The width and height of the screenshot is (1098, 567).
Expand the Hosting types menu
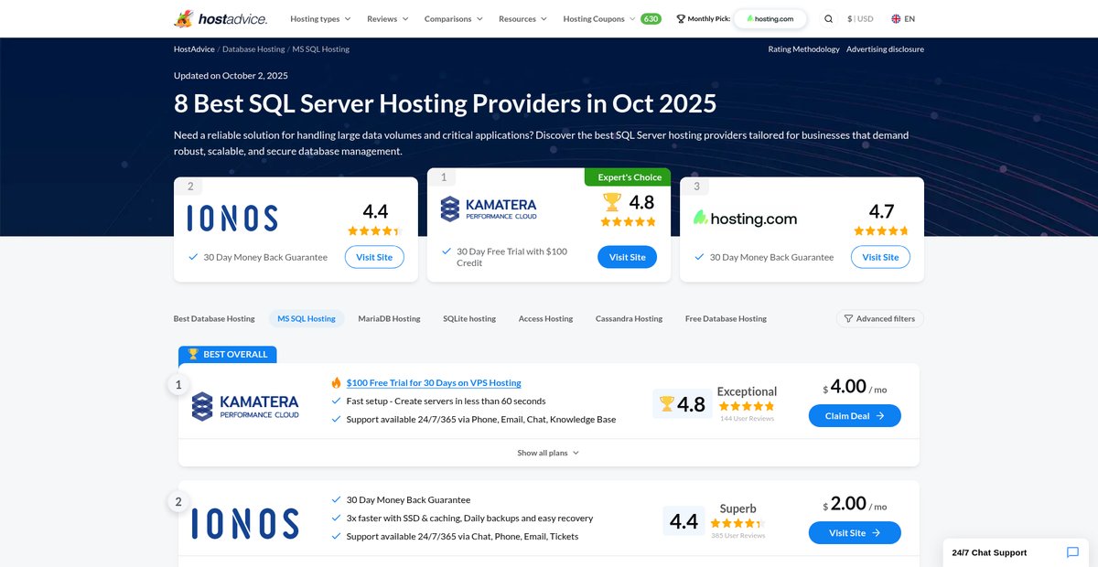pos(320,18)
